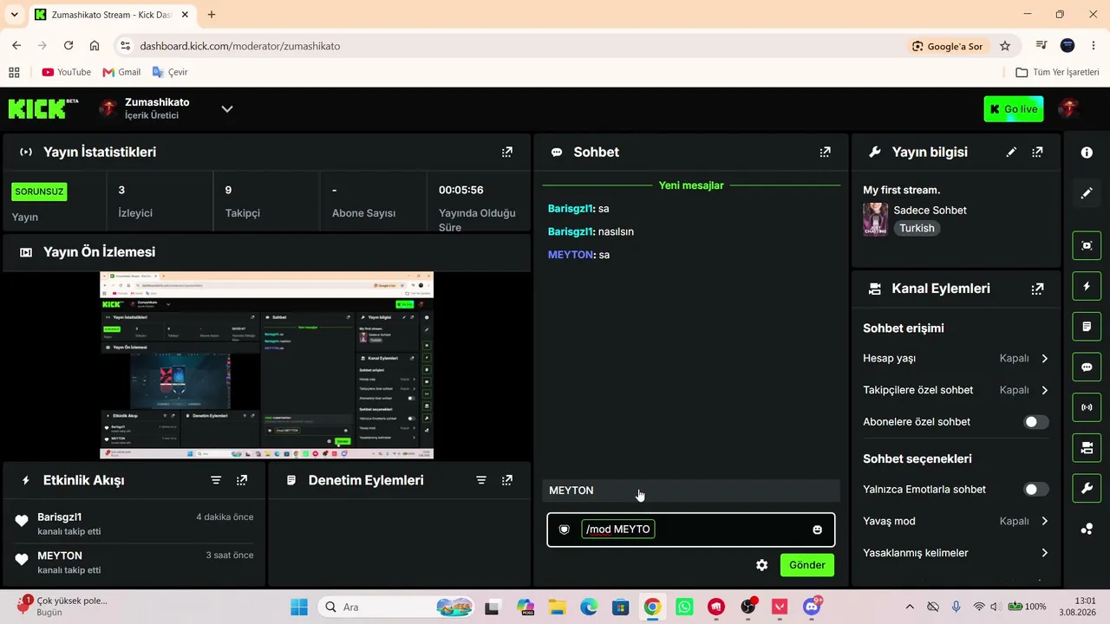Pop out the Etkinlik Akışı panel
This screenshot has height=624, width=1110.
pos(242,480)
